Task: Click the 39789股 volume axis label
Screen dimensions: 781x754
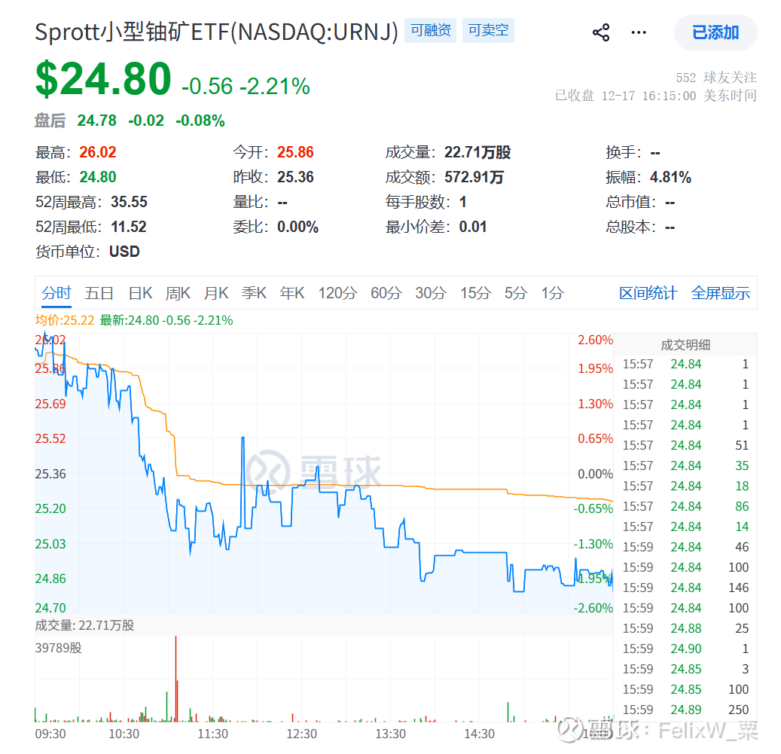Action: click(x=58, y=648)
